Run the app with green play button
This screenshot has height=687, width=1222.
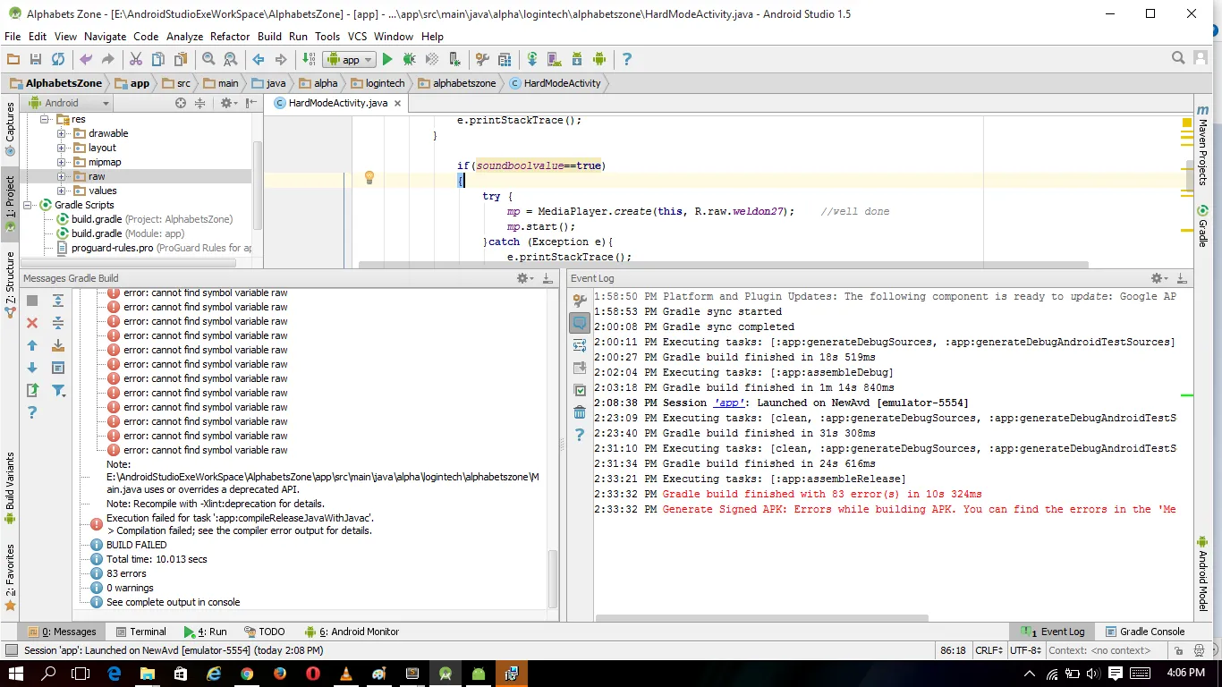pos(387,59)
